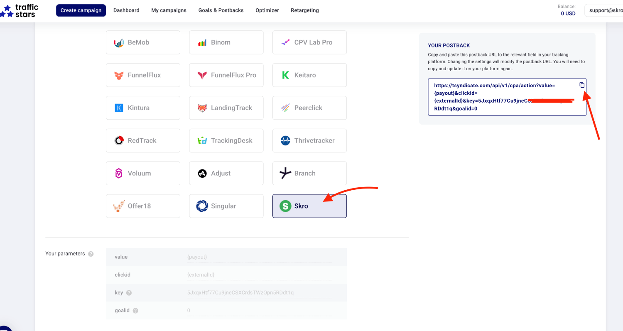This screenshot has height=331, width=623.
Task: Click the Binom bar-chart logo icon
Action: click(x=202, y=42)
